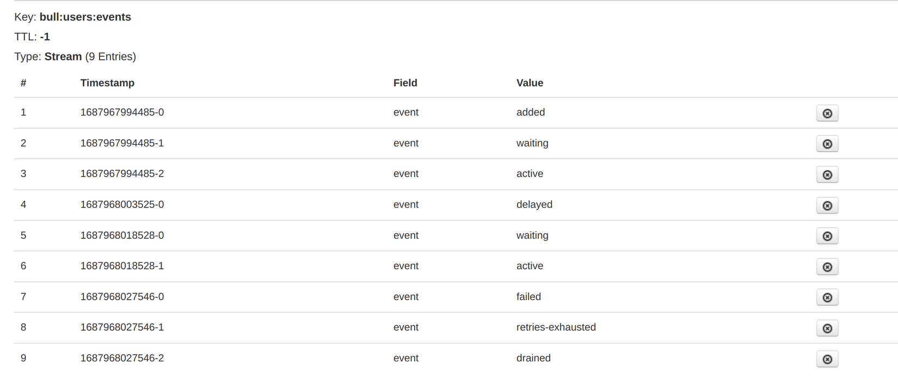The width and height of the screenshot is (898, 382).
Task: Delete stream entry number 6
Action: 827,267
